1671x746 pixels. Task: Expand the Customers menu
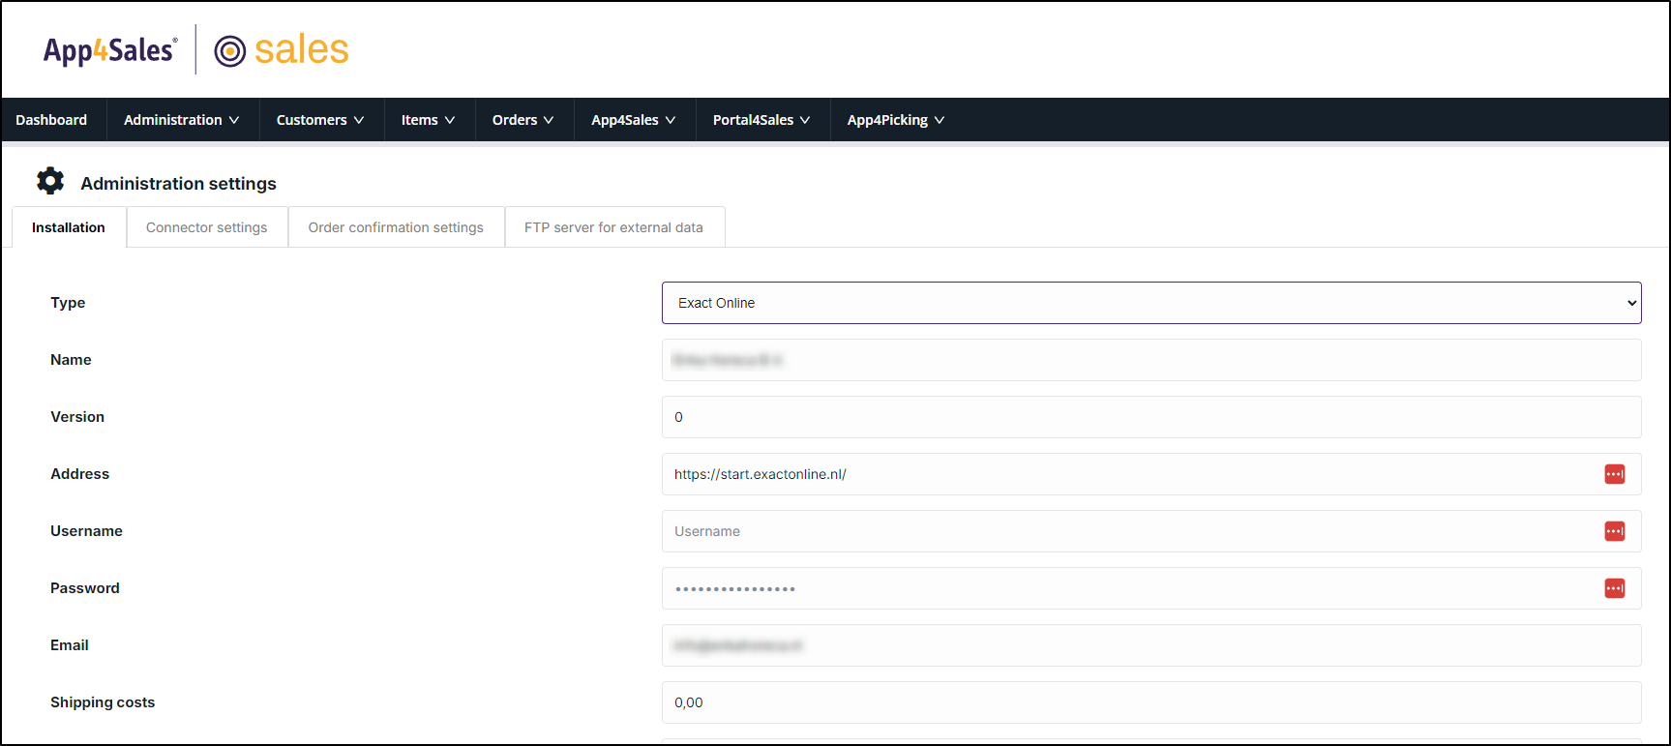pos(320,120)
